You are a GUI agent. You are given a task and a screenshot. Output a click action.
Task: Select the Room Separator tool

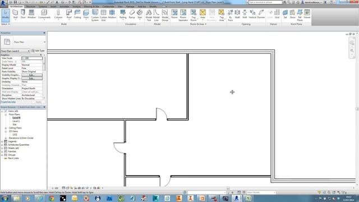[183, 15]
